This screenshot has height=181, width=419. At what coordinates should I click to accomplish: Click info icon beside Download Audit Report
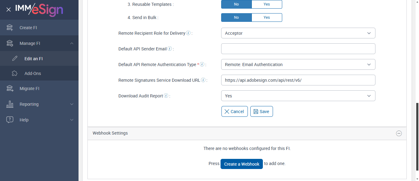[166, 96]
